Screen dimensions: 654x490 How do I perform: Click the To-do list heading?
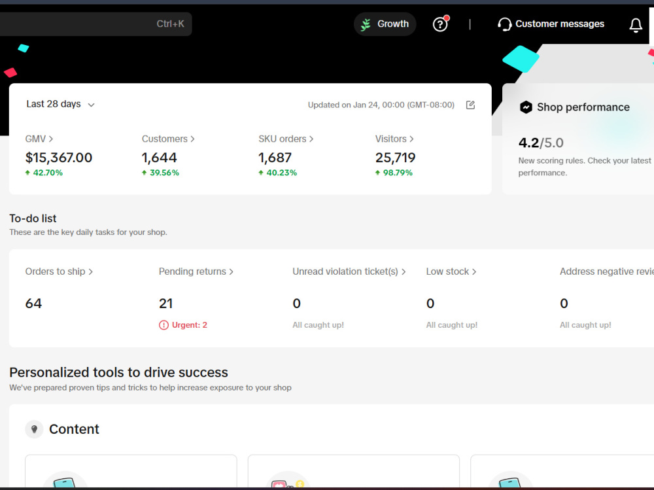pos(33,219)
